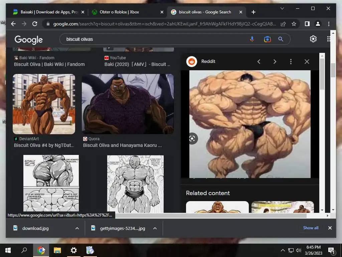Close the Reddit image preview panel
This screenshot has height=257, width=342.
click(x=307, y=62)
